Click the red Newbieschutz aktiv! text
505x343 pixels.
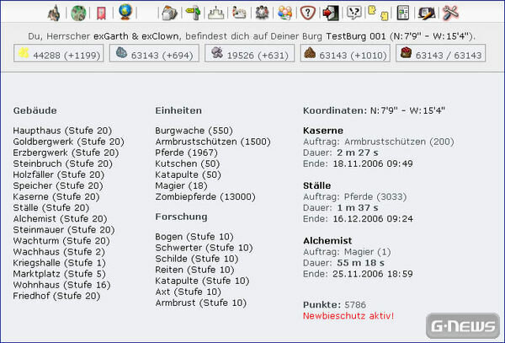click(348, 316)
